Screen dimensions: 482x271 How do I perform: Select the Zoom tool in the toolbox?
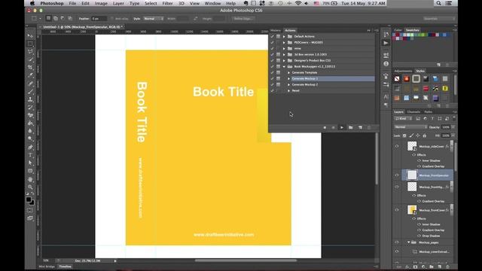click(30, 187)
